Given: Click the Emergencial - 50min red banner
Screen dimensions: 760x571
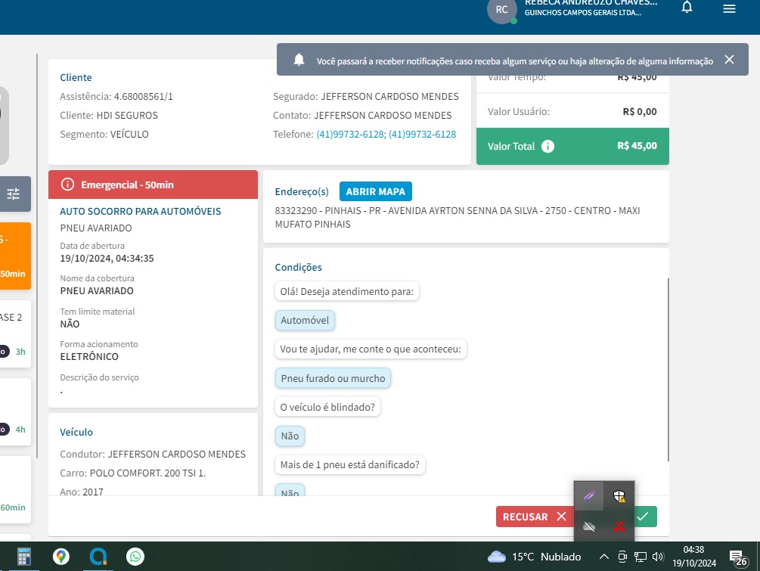Looking at the screenshot, I should [154, 185].
